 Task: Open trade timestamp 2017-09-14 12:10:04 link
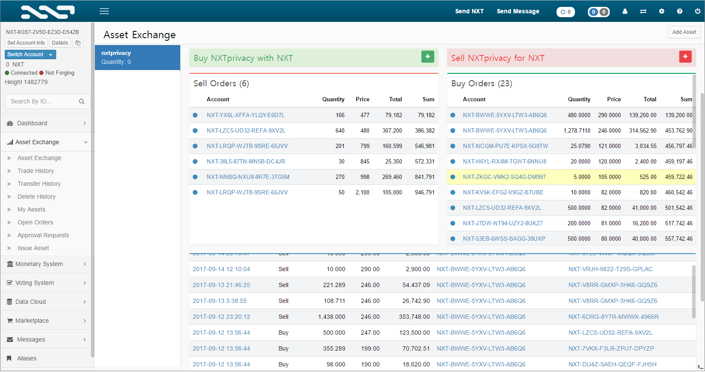tap(221, 269)
